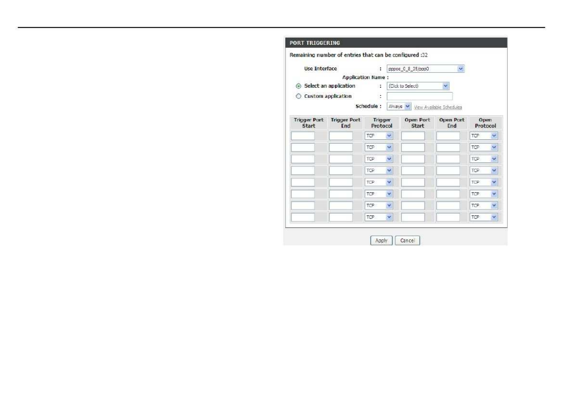Screen dimensions: 562x398
Task: Open fourth row Open Protocol dropdown
Action: pos(484,170)
